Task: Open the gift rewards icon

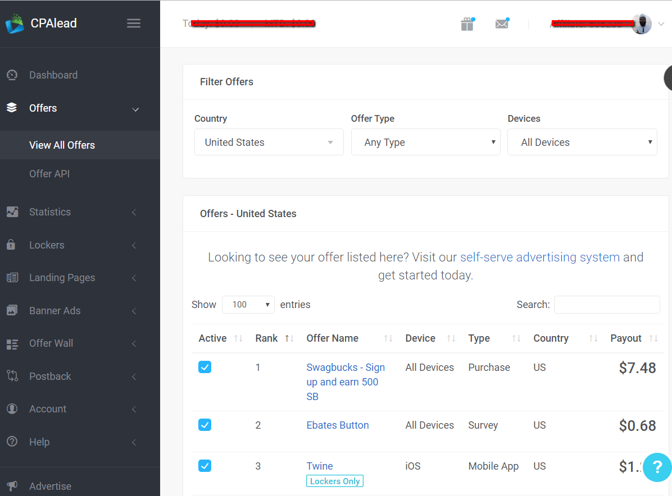Action: coord(467,24)
